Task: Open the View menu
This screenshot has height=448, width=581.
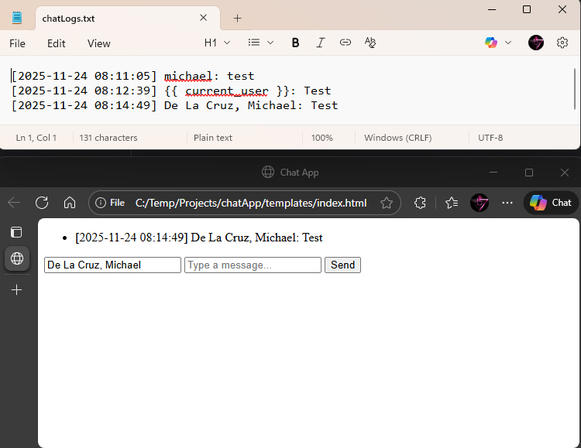Action: point(98,43)
